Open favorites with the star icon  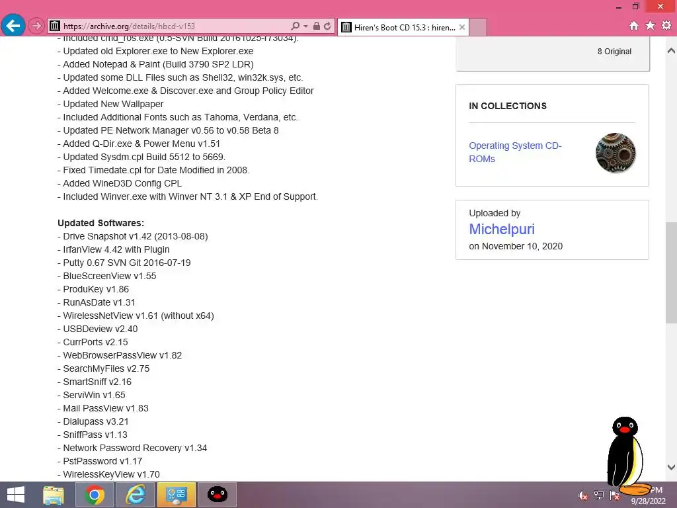[650, 26]
